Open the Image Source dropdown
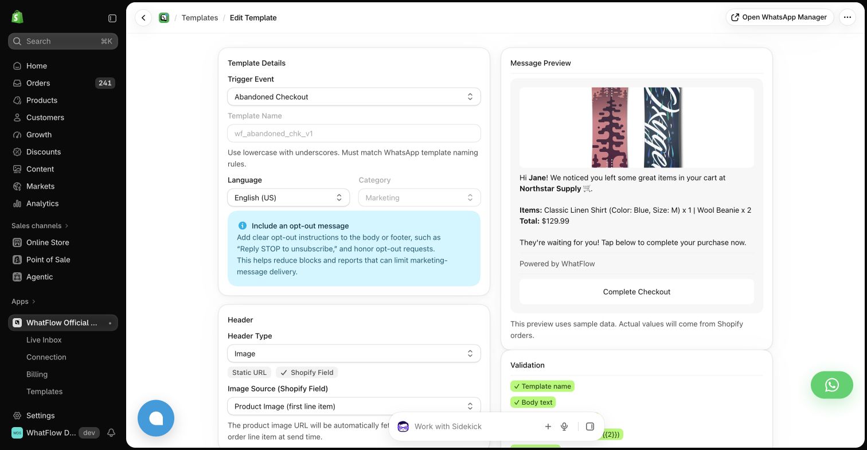This screenshot has width=867, height=450. pyautogui.click(x=354, y=406)
